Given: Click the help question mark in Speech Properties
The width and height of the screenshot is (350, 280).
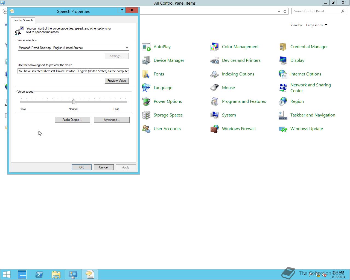Looking at the screenshot, I should (122, 10).
